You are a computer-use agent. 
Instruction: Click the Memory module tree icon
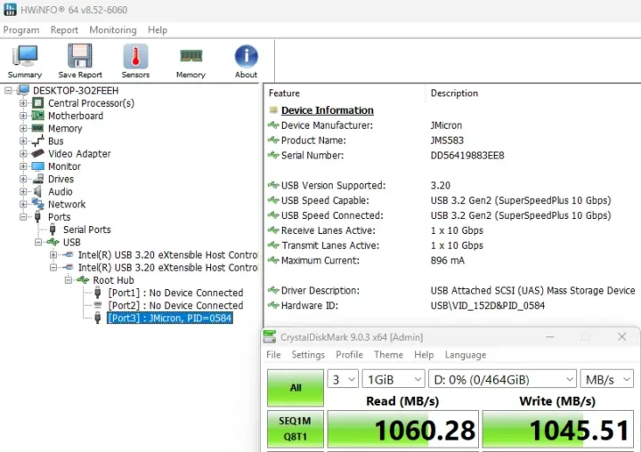[37, 128]
